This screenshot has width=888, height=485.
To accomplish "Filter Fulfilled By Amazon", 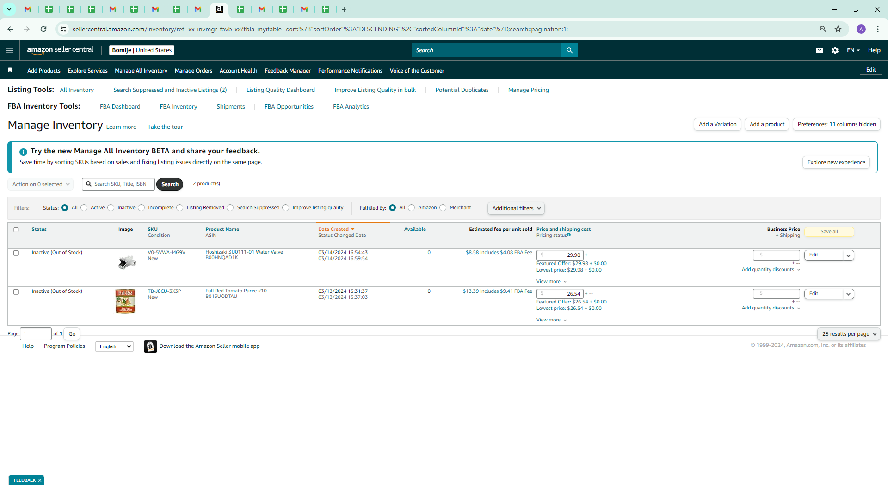I will click(412, 208).
